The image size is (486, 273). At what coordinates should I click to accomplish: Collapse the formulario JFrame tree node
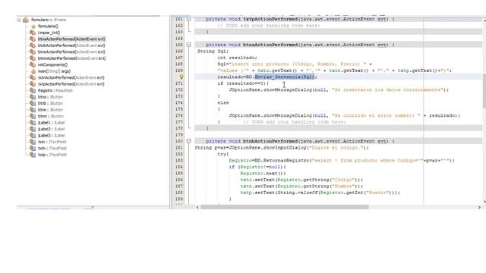19,20
